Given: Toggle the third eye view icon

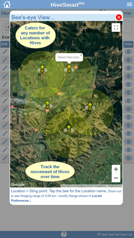Looking at the screenshot, I should tap(129, 68).
